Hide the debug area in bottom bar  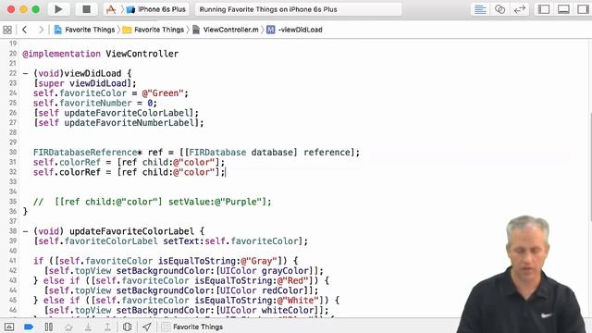point(9,327)
